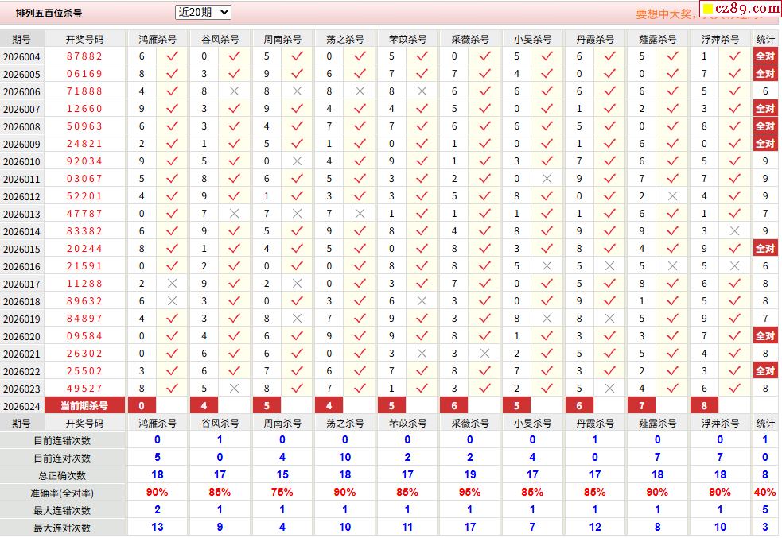Click the 全对 badge in row 2026004

click(765, 56)
